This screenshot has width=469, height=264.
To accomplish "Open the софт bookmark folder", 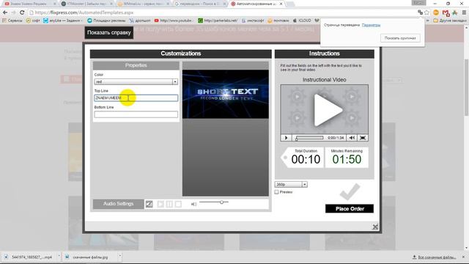I will pos(33,21).
